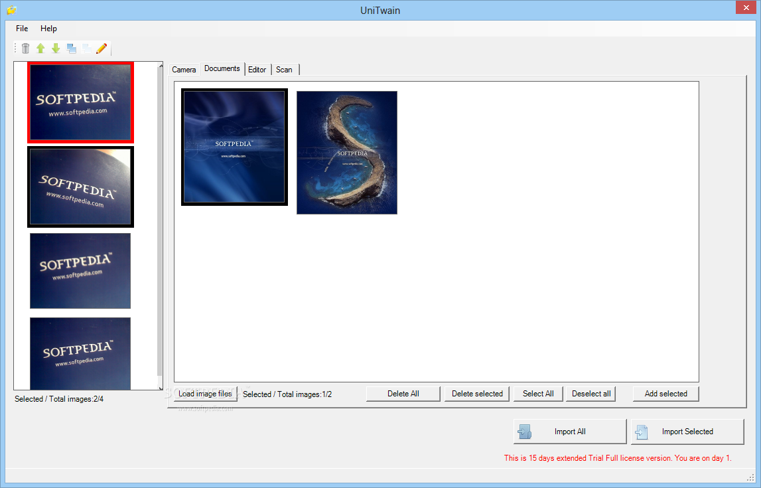This screenshot has height=488, width=761.
Task: Open the Help menu
Action: (48, 29)
